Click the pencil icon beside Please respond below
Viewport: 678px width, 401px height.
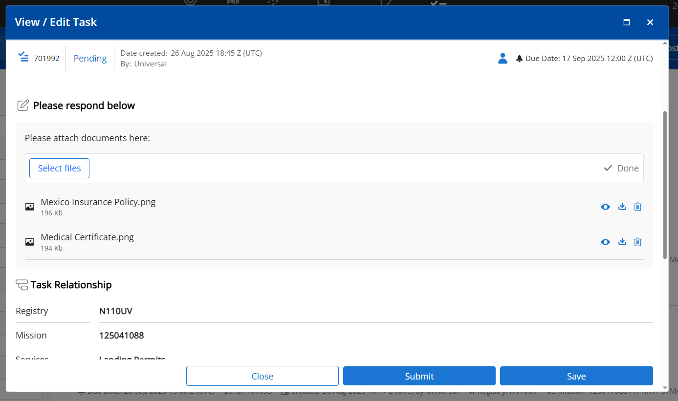coord(23,106)
